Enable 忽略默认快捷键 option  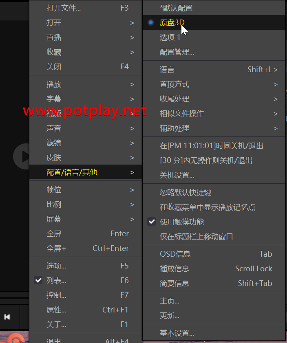click(214, 193)
